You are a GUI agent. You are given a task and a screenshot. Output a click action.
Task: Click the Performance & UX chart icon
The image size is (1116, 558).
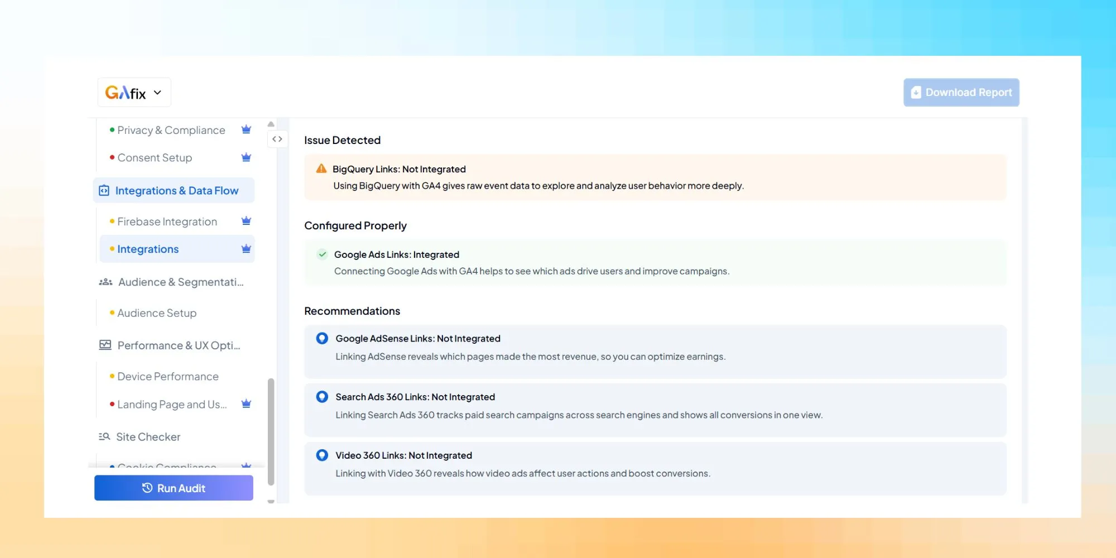point(105,345)
